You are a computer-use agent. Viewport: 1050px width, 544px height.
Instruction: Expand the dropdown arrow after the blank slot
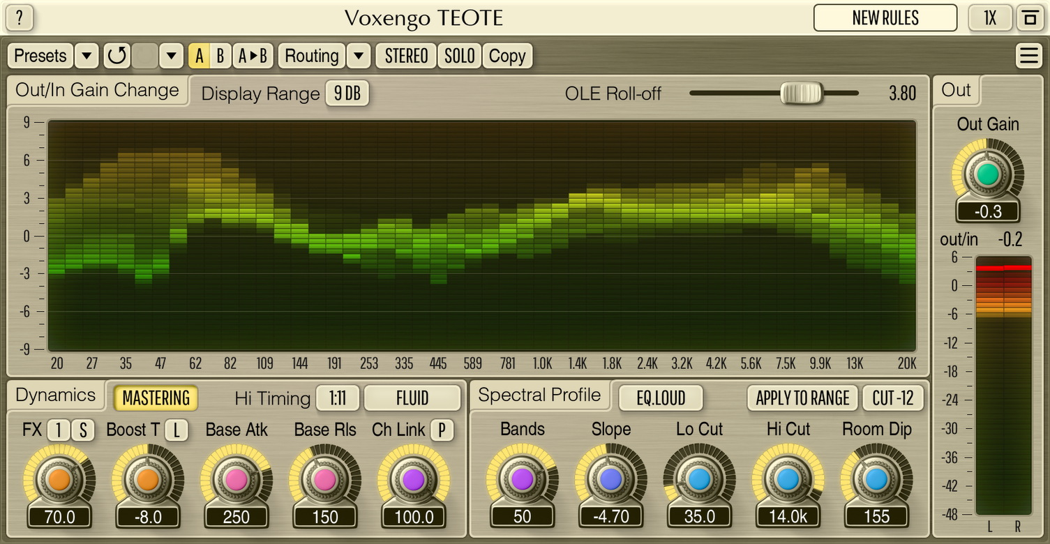(x=171, y=56)
